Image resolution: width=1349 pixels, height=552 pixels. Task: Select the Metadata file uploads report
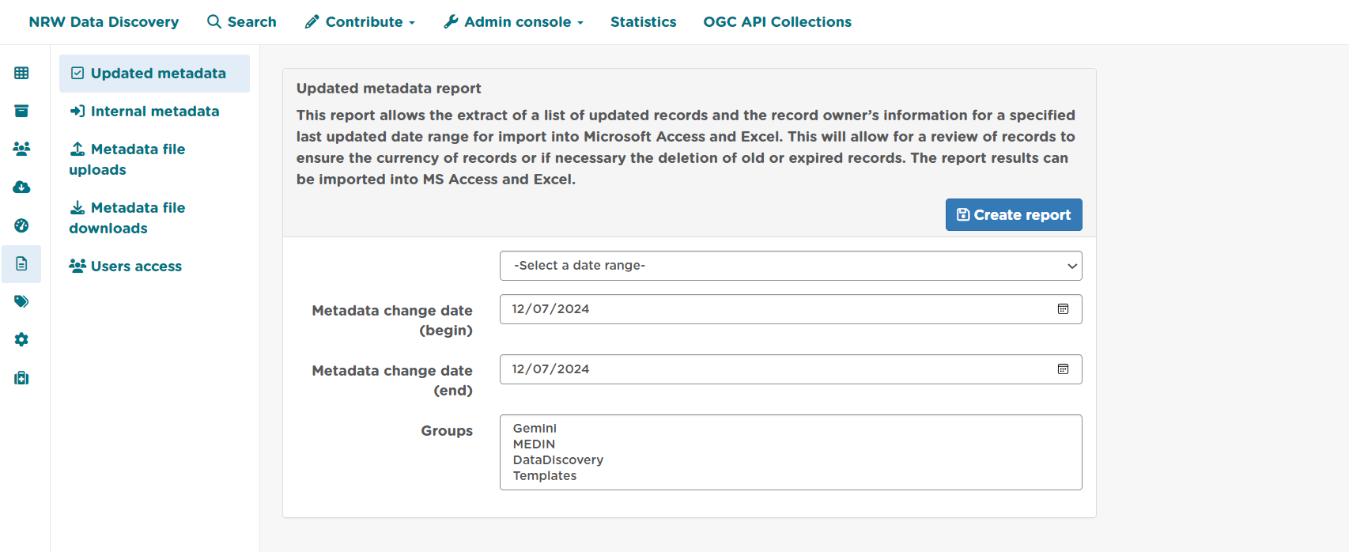[x=154, y=160]
